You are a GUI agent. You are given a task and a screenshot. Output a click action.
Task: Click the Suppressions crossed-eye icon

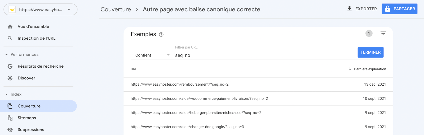click(x=10, y=130)
